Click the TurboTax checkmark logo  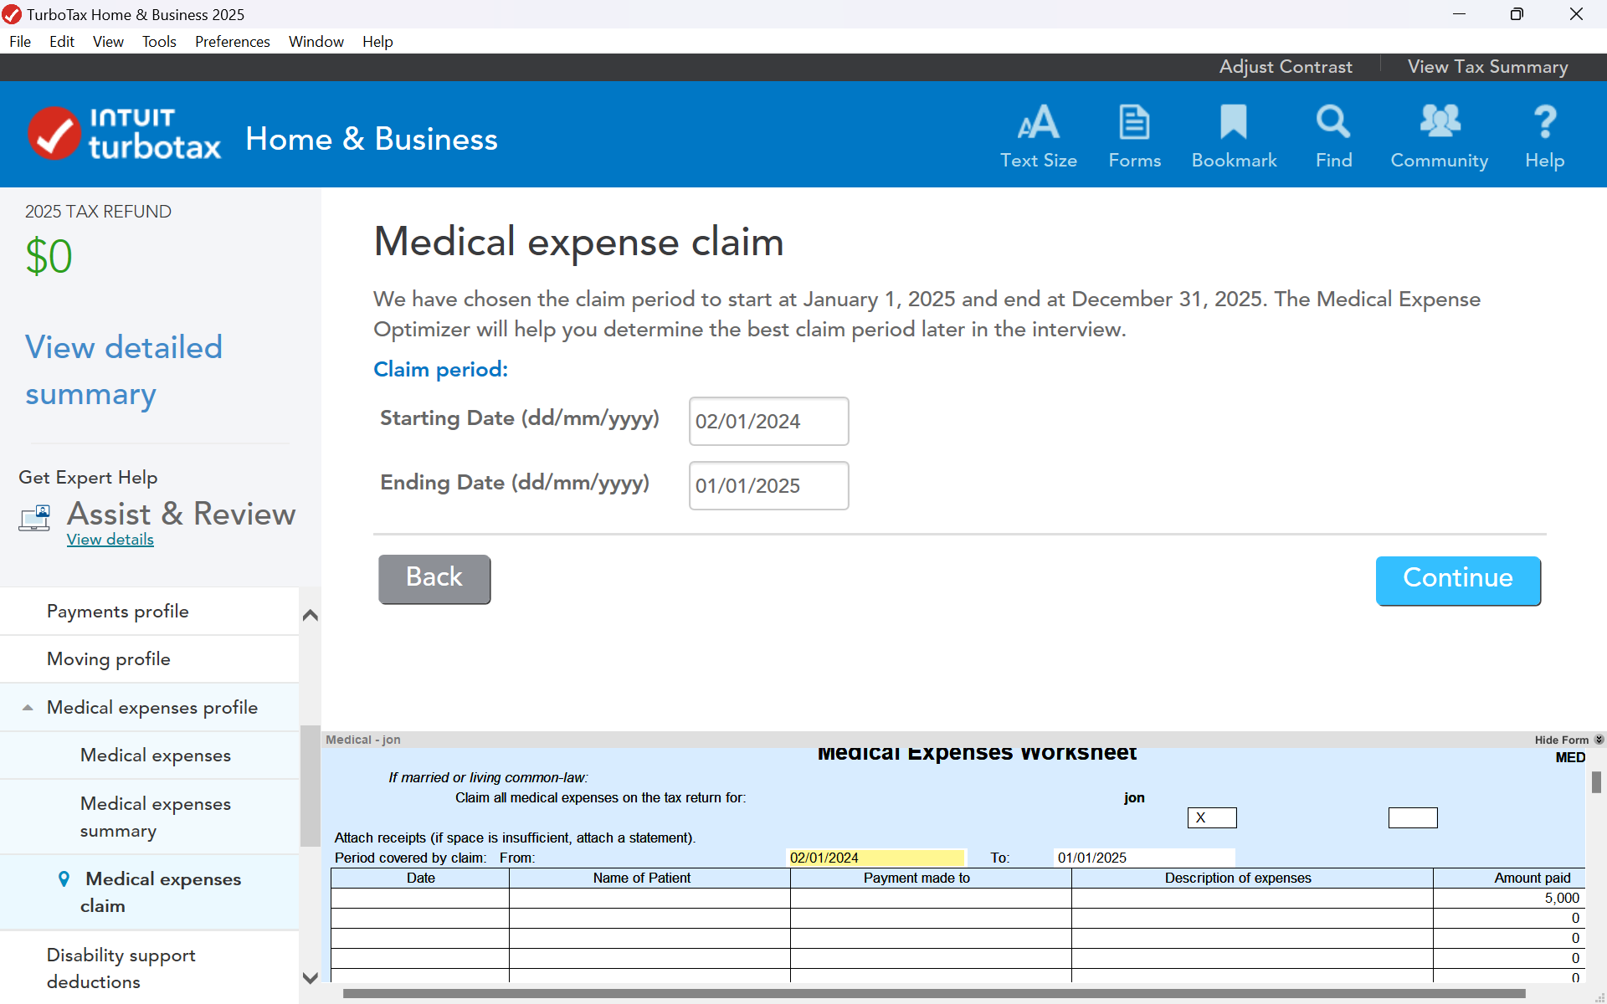pos(55,134)
